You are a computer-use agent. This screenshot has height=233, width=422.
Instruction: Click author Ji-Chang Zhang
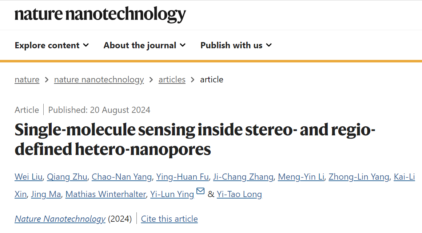pyautogui.click(x=243, y=177)
